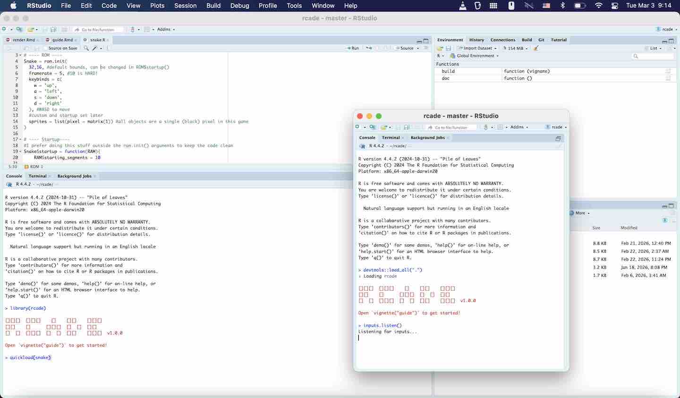
Task: Open the Session menu
Action: 185,6
